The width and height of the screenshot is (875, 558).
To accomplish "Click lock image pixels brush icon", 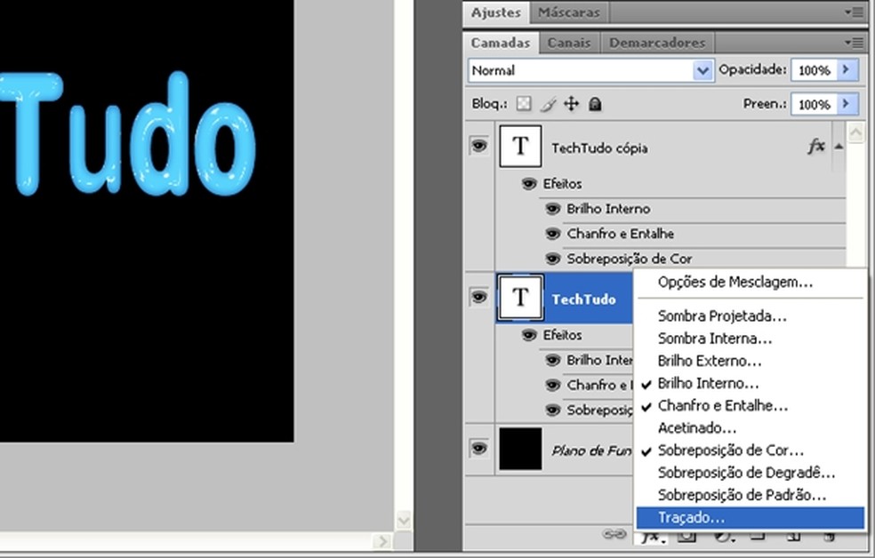I will tap(548, 104).
